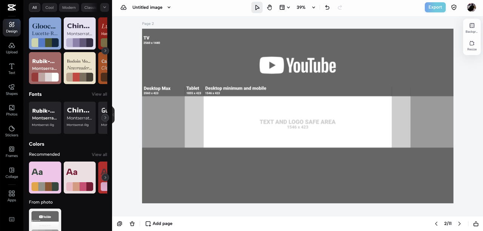Screen dimensions: 483x231
Task: Duplicate the current page
Action: coord(119,223)
